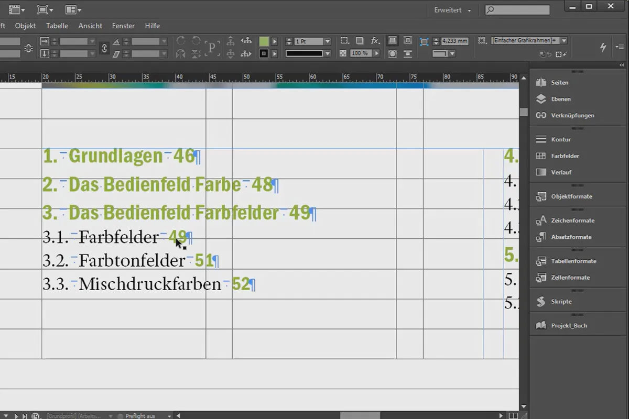Image resolution: width=629 pixels, height=419 pixels.
Task: Click text '3.2. Farbtonfelder 51'
Action: point(128,260)
